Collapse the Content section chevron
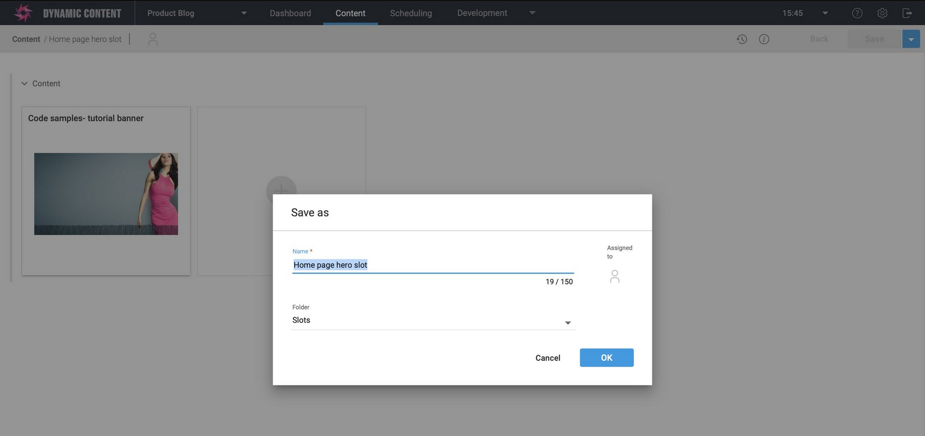This screenshot has width=925, height=436. click(24, 84)
